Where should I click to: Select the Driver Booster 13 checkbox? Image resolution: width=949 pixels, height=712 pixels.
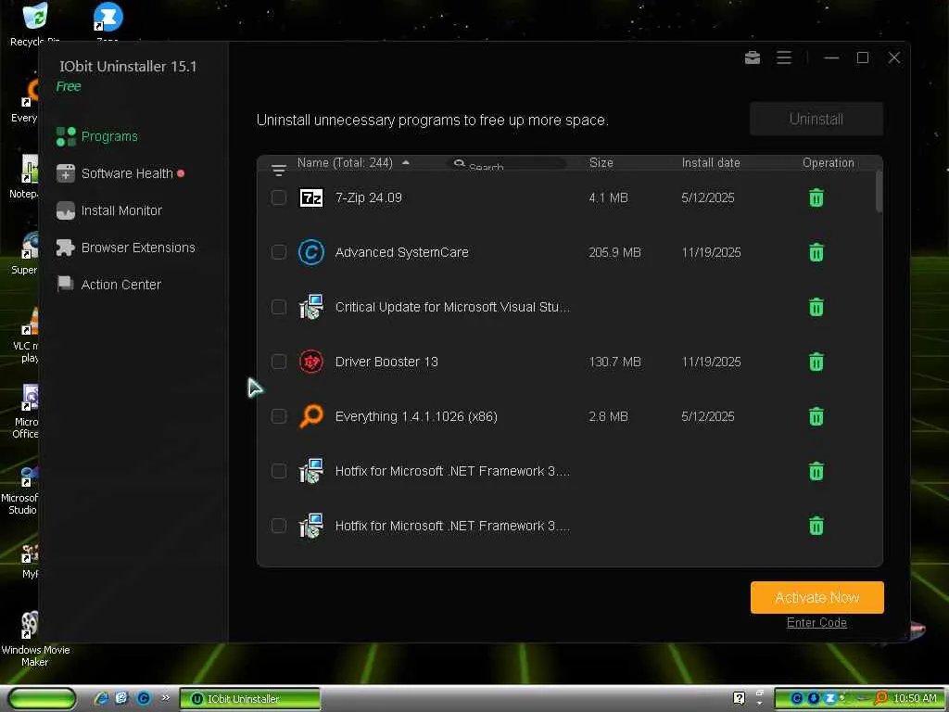tap(278, 362)
